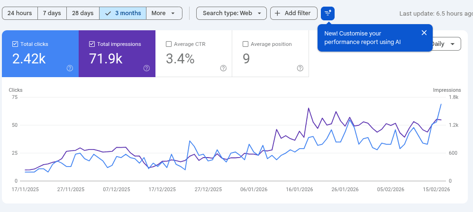Click the chart peak near 15/02/2026
The image size is (473, 212).
441,104
